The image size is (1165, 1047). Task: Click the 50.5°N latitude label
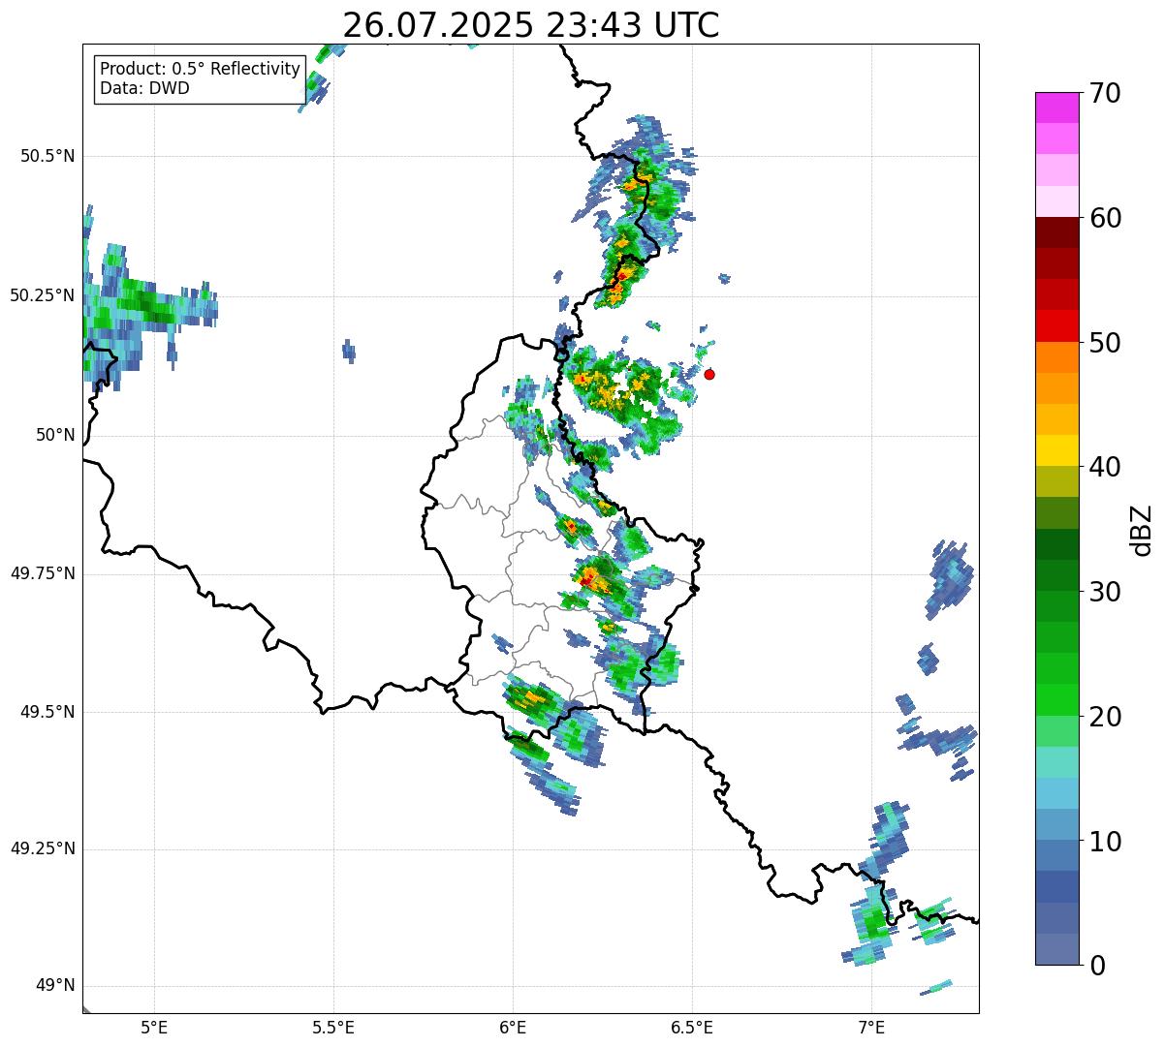[47, 156]
